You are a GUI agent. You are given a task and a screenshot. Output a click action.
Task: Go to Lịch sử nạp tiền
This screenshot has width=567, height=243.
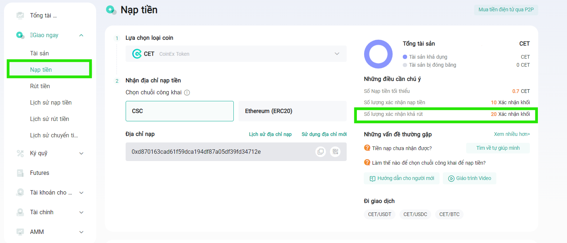[x=51, y=103]
